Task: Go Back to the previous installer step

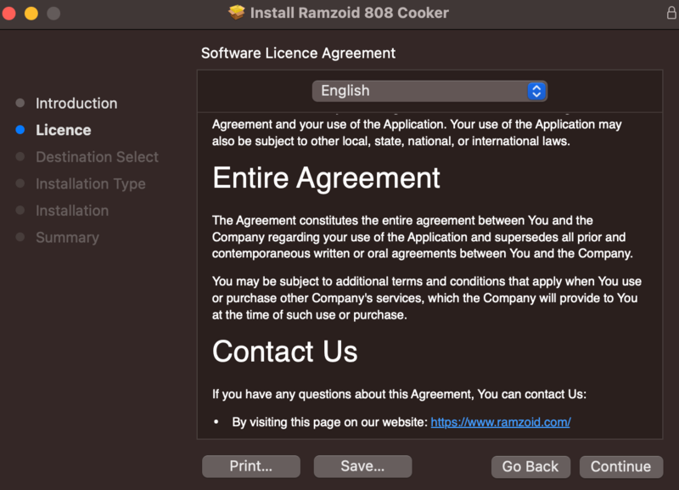Action: pos(530,466)
